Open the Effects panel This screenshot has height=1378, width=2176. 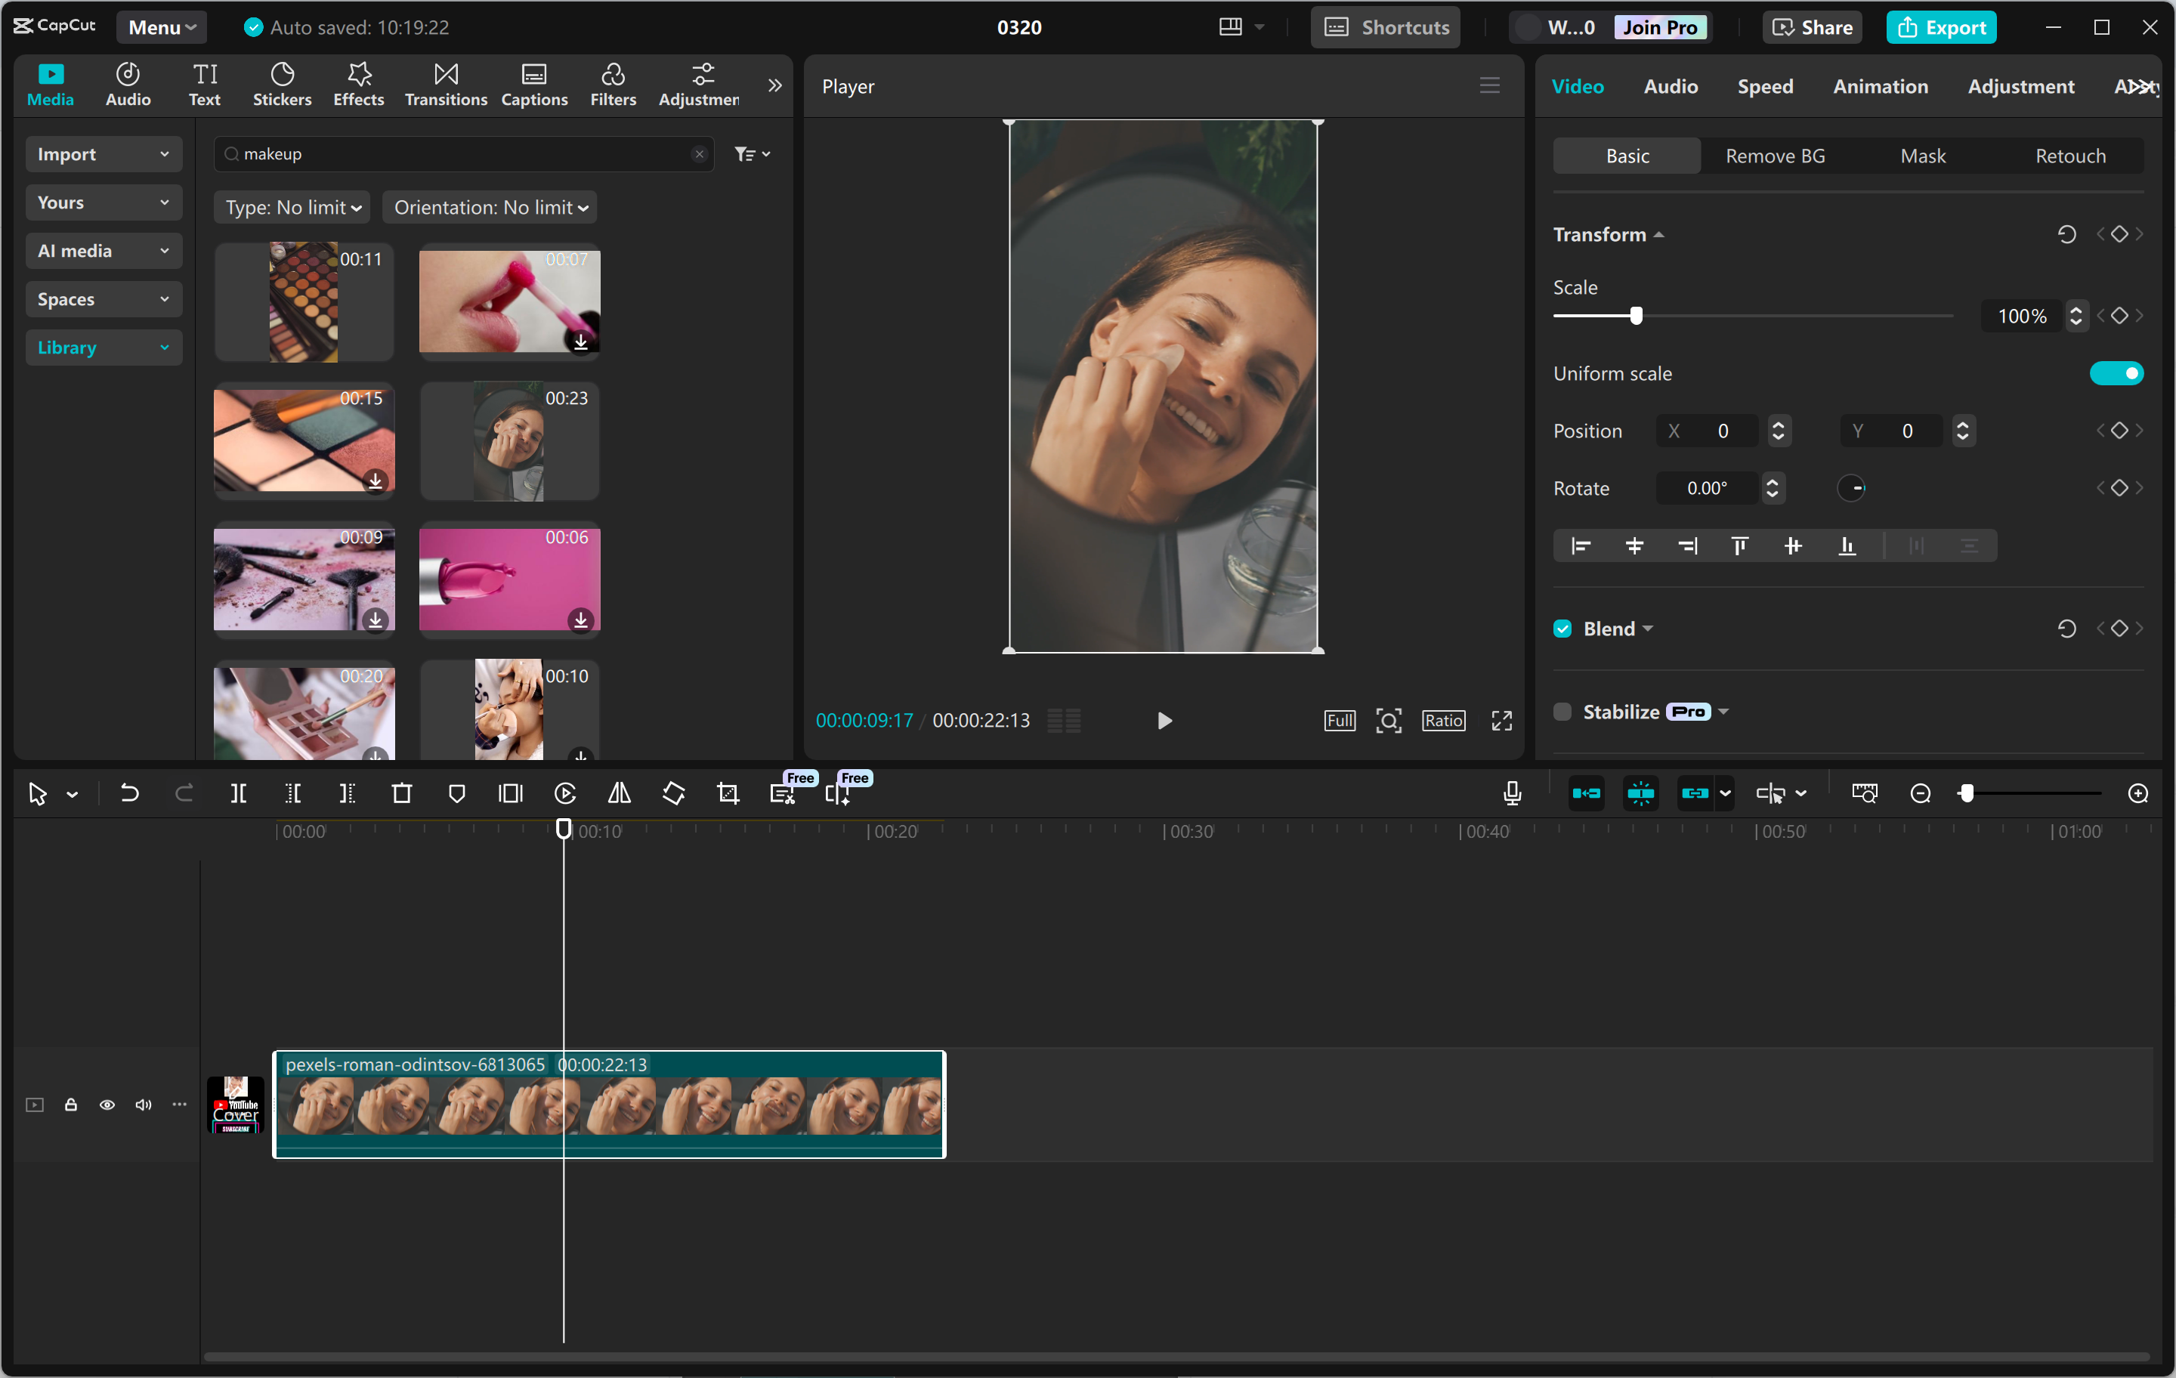pyautogui.click(x=358, y=84)
